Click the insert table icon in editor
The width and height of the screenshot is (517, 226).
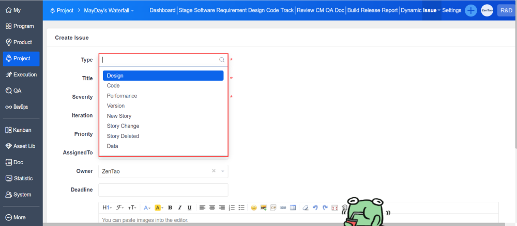pos(293,207)
